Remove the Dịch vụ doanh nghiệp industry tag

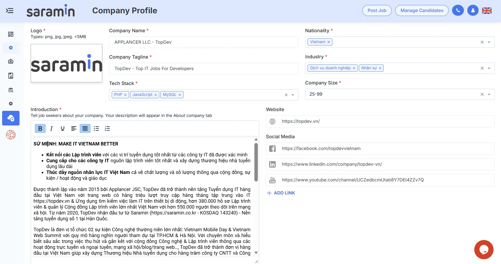(354, 68)
